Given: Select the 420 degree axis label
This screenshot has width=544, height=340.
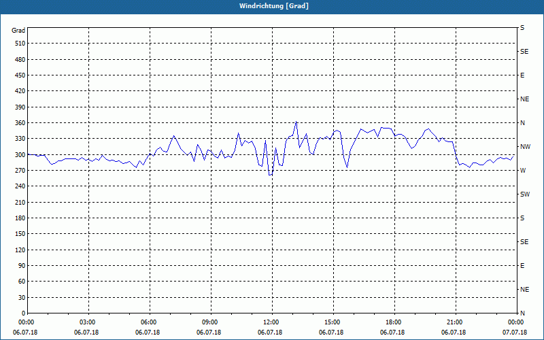Looking at the screenshot, I should (x=20, y=91).
